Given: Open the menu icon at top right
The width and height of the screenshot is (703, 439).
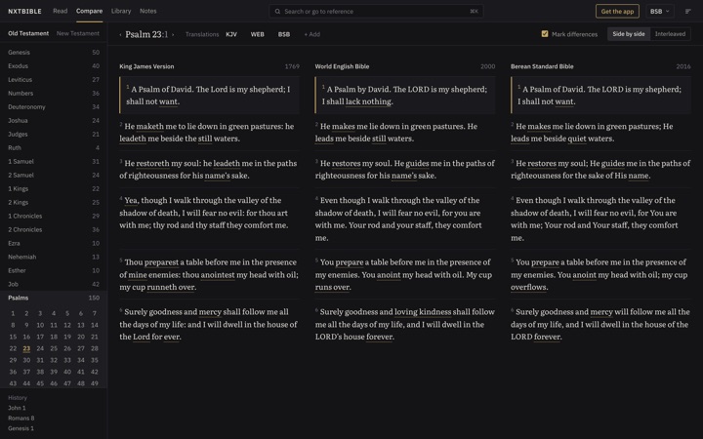Looking at the screenshot, I should (687, 11).
